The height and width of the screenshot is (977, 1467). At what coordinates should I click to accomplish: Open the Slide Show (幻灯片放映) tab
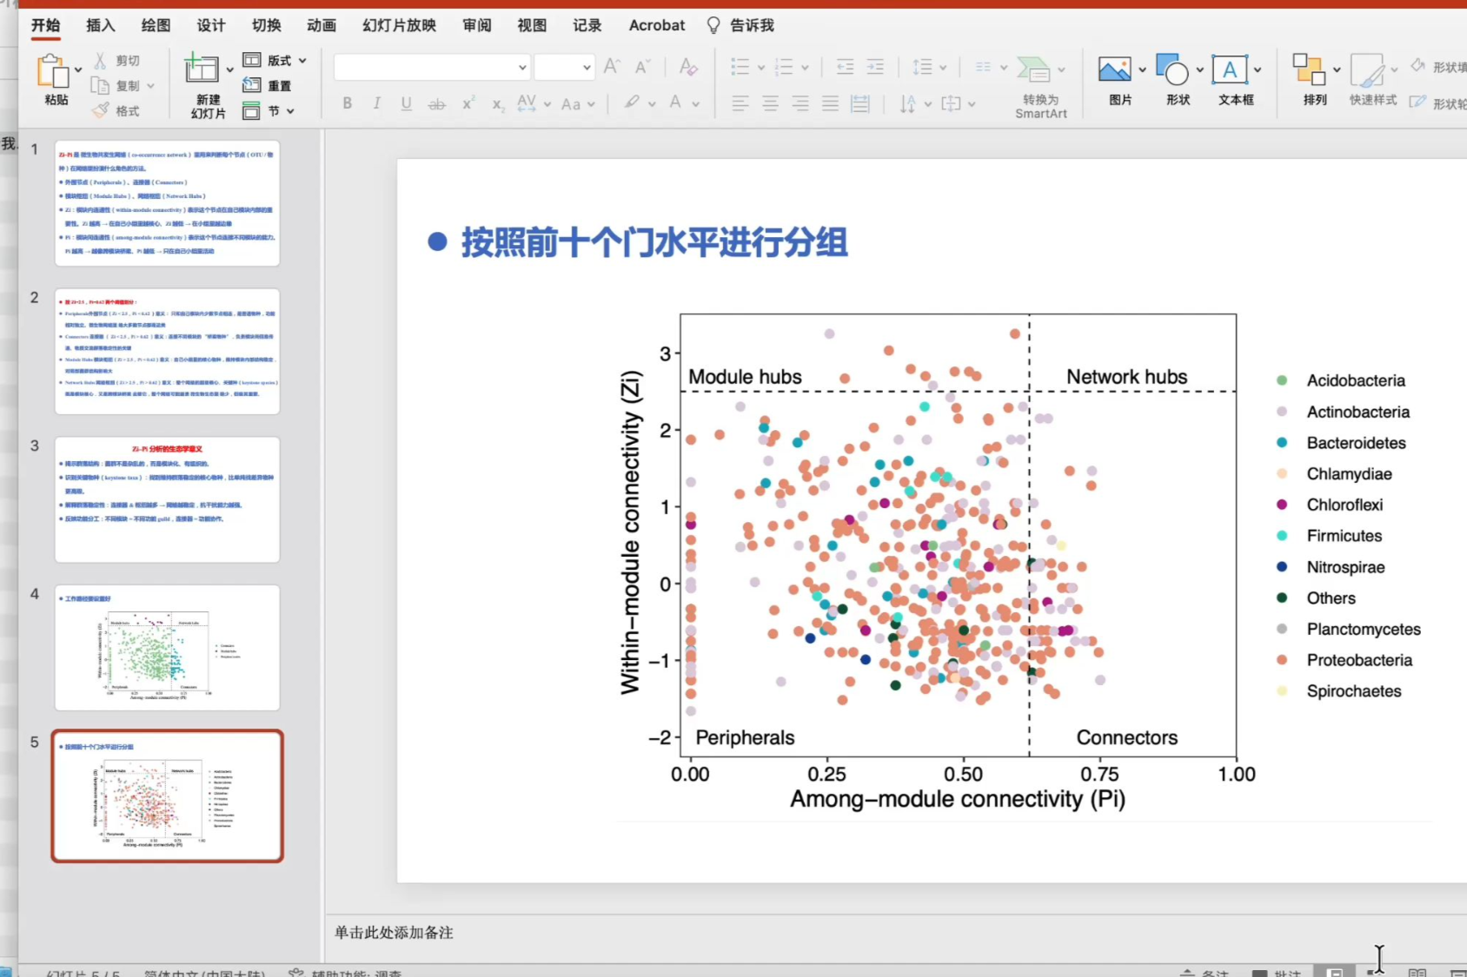[399, 25]
